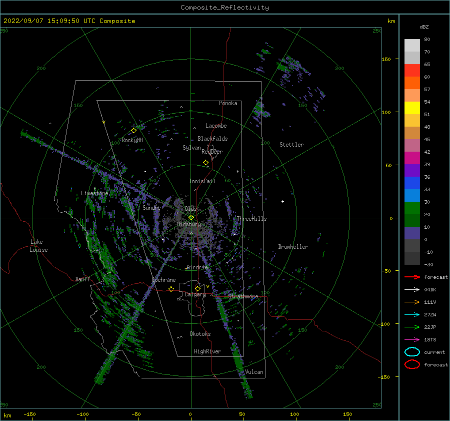Click the cyan 27ZW arrow icon
Screen dimensions: 450x421
click(412, 314)
